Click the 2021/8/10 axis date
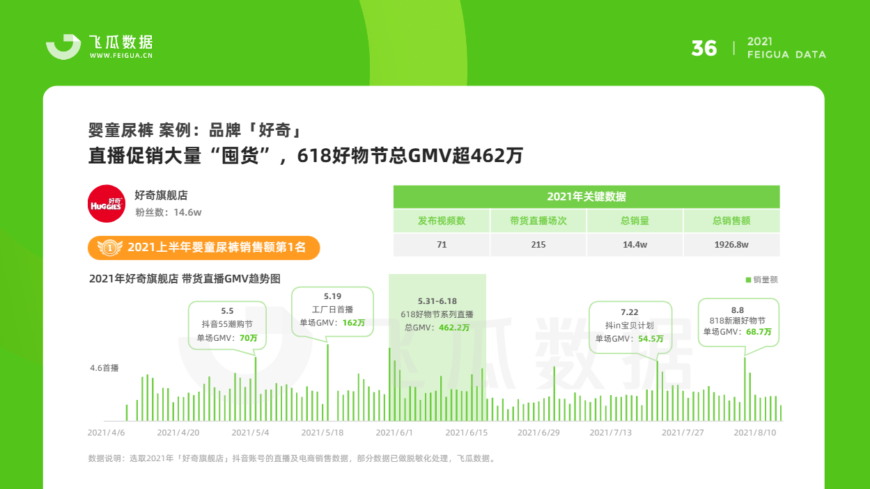870x489 pixels. 755,432
